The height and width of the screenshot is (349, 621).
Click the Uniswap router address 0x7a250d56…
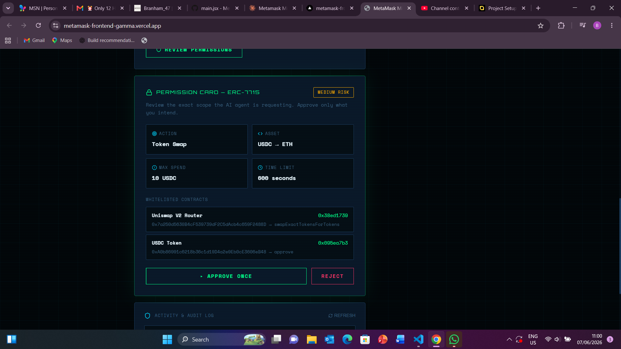(209, 225)
